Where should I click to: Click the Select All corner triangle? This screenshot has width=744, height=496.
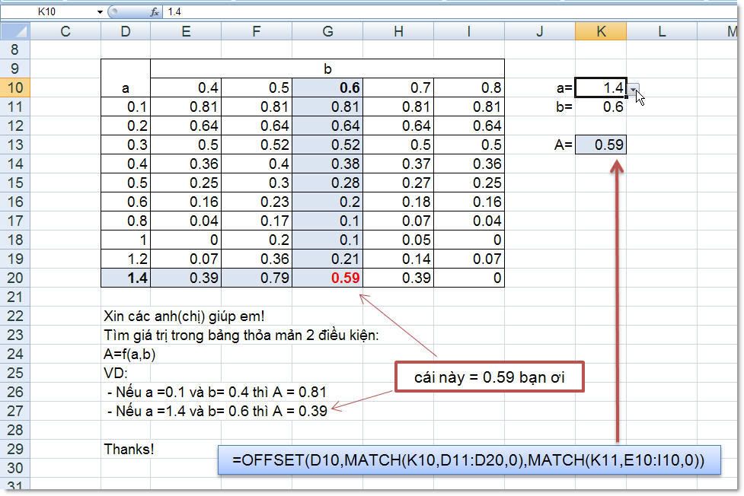(15, 31)
